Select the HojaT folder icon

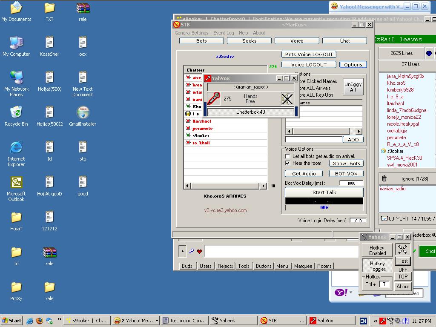tap(16, 221)
